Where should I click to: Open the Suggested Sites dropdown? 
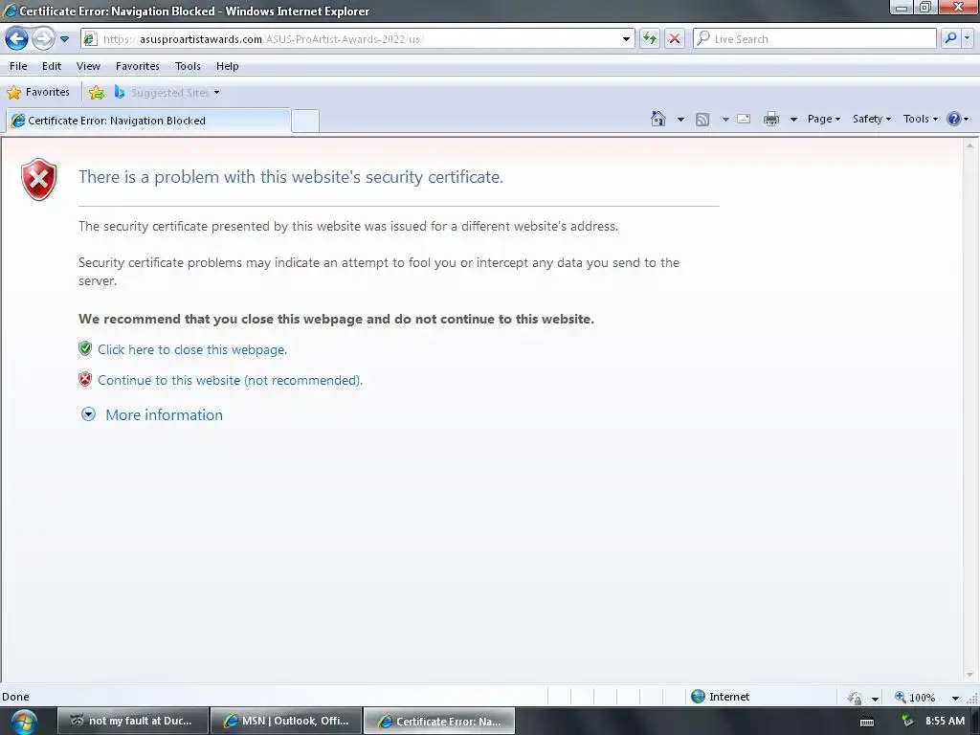point(167,93)
